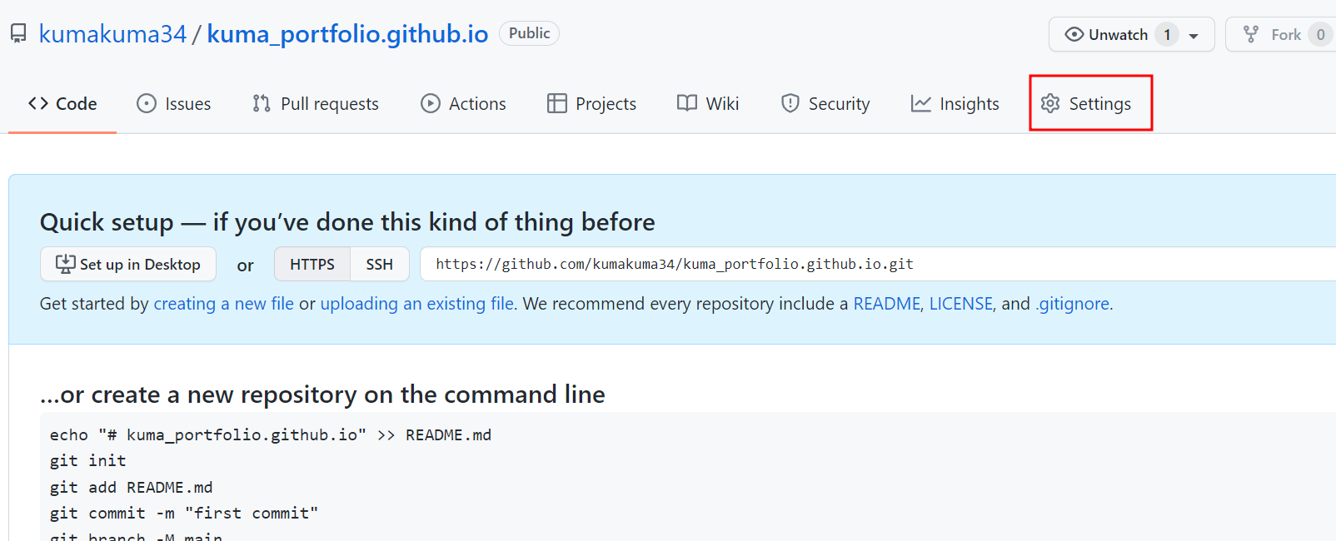Image resolution: width=1336 pixels, height=541 pixels.
Task: Click the Set up in Desktop button
Action: (x=128, y=264)
